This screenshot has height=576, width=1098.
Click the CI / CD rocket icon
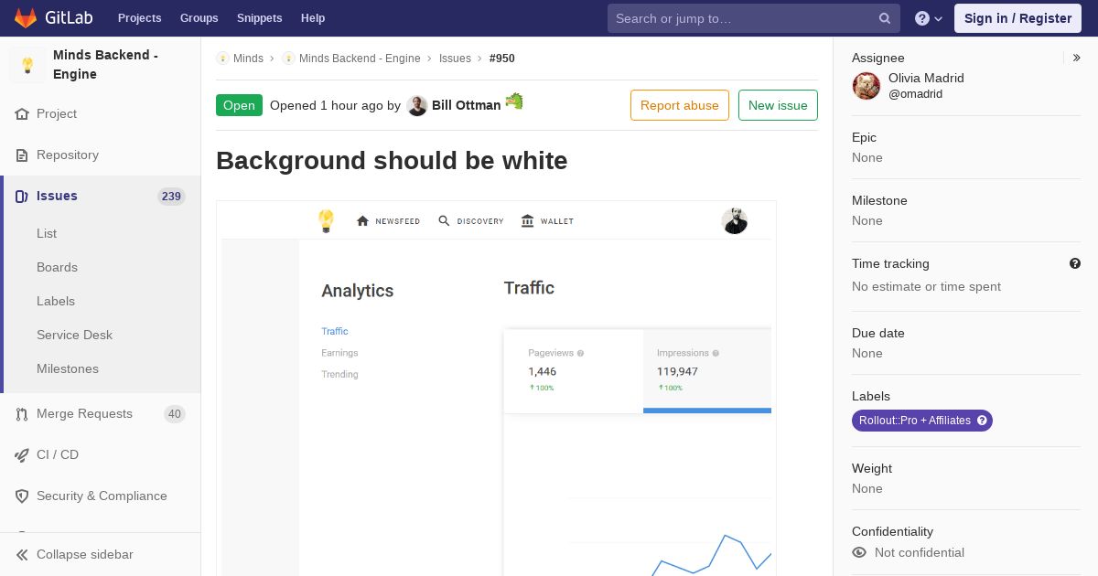pos(22,455)
